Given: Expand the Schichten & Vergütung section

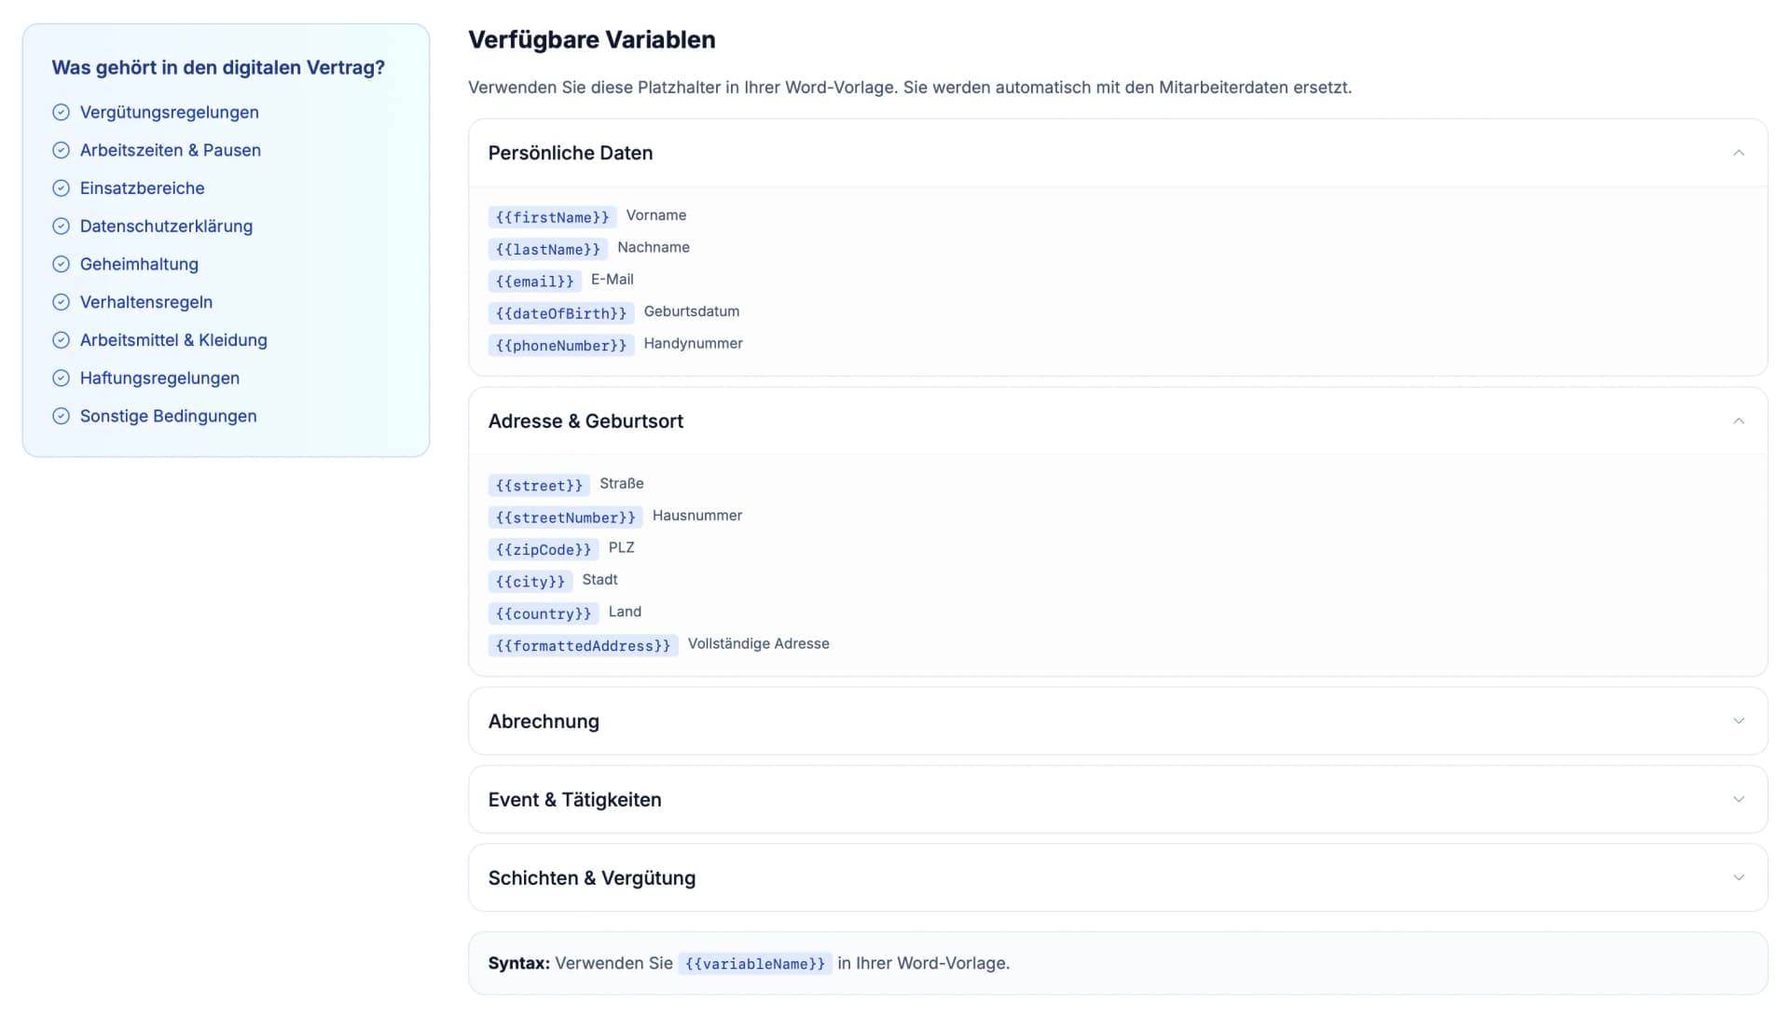Looking at the screenshot, I should (1738, 878).
